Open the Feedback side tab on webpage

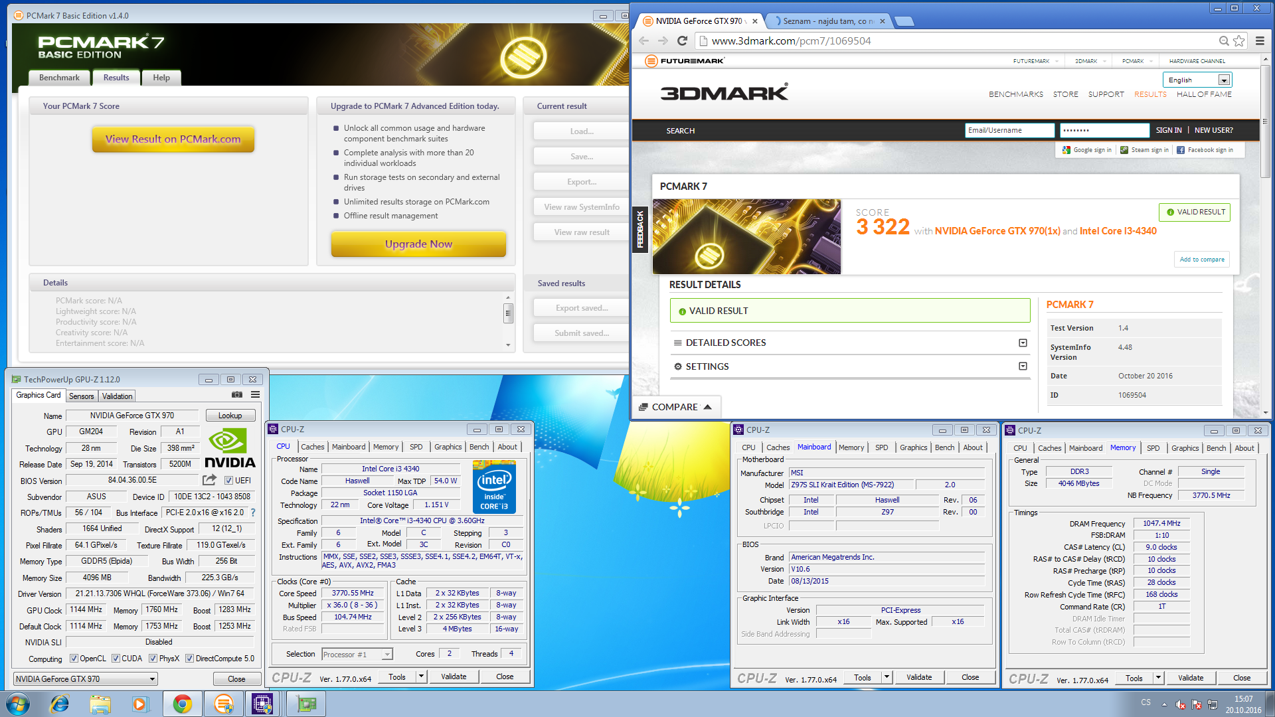(640, 230)
